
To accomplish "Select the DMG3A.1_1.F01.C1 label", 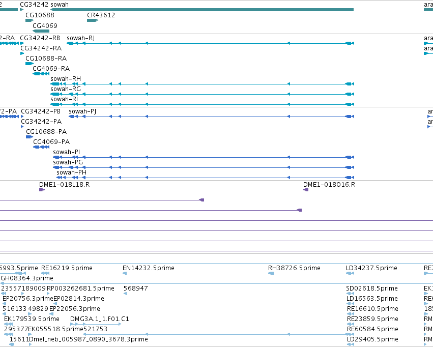I will 99,319.
